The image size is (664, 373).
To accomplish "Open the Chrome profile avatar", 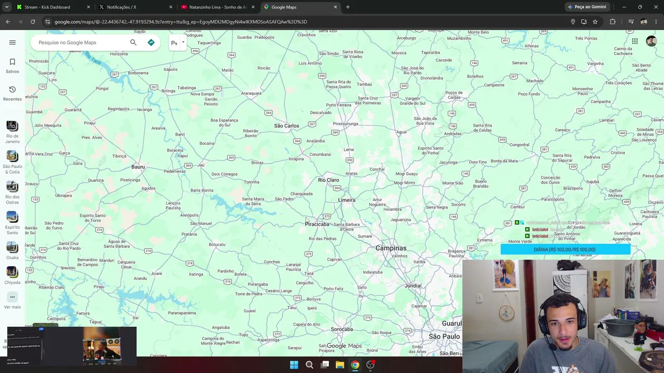I will coord(644,22).
